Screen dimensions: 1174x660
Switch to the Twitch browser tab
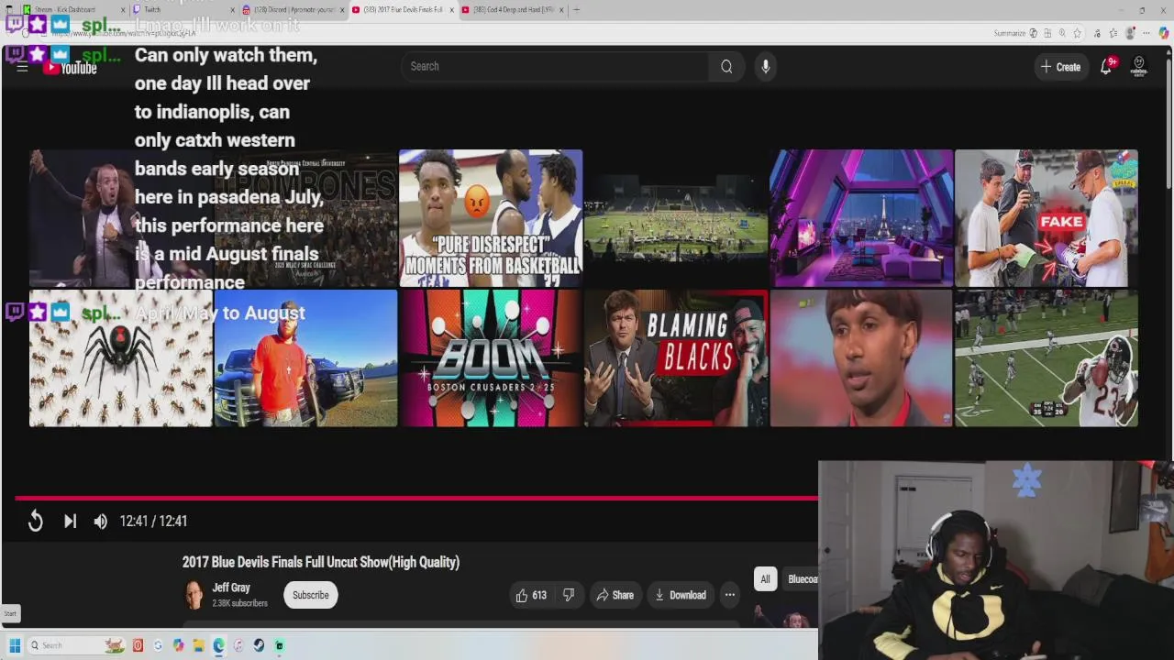pos(183,9)
